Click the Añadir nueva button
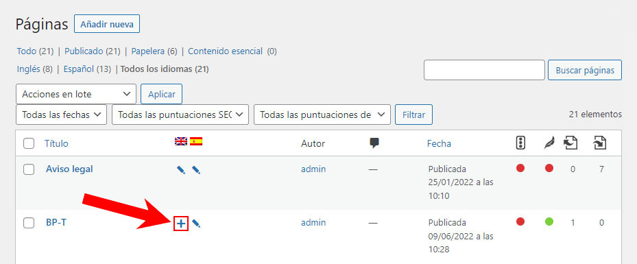Screen dimensions: 637x264 pyautogui.click(x=107, y=24)
